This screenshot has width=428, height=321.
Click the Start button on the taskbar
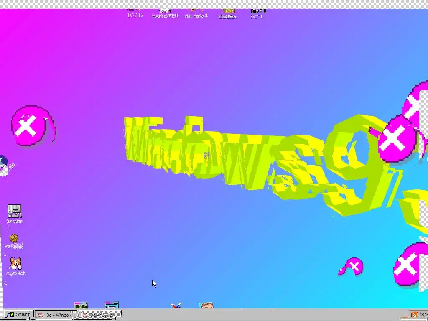[x=18, y=314]
